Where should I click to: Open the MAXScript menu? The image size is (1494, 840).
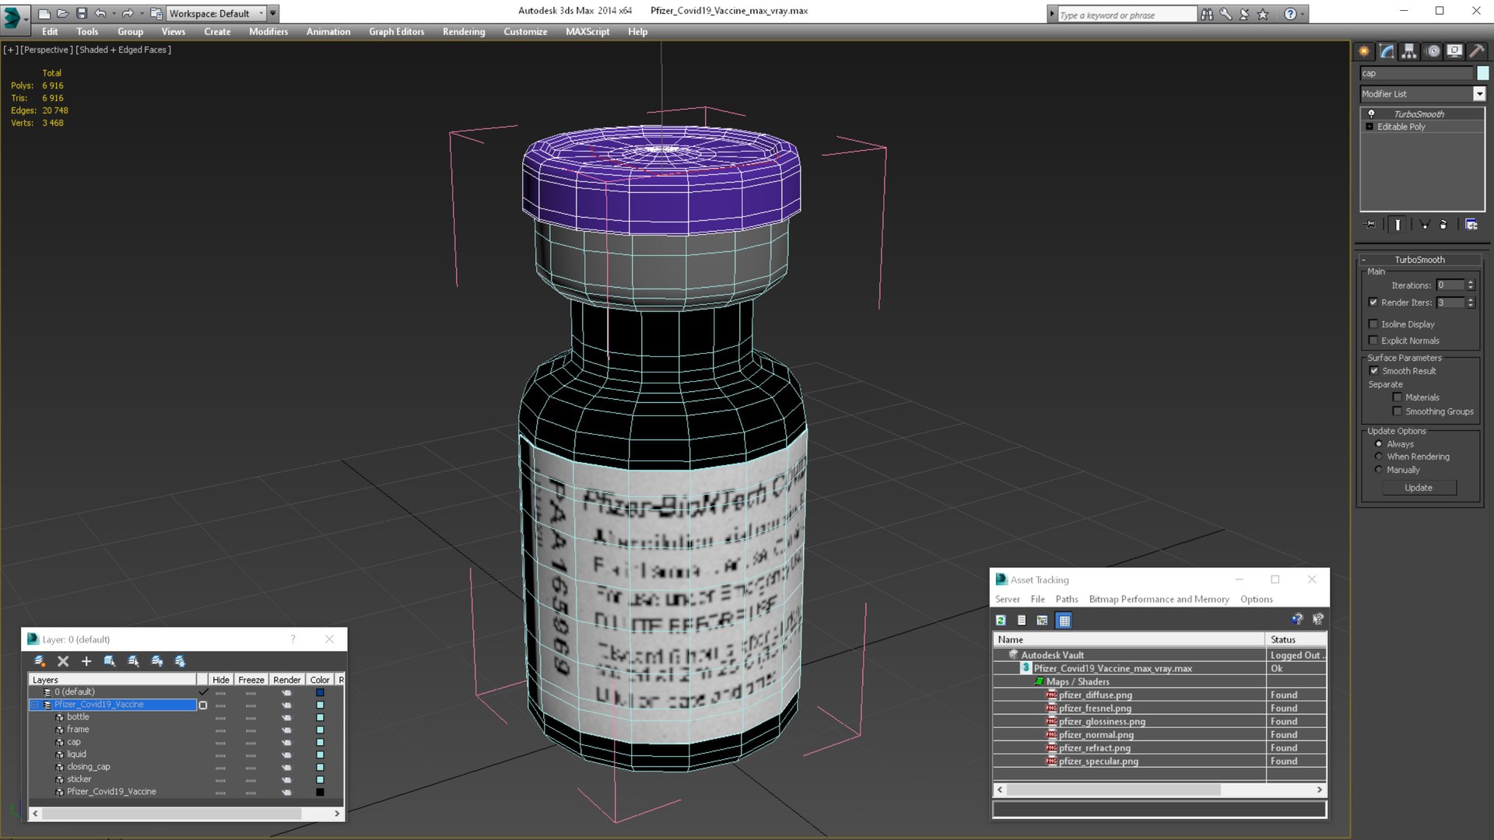587,32
